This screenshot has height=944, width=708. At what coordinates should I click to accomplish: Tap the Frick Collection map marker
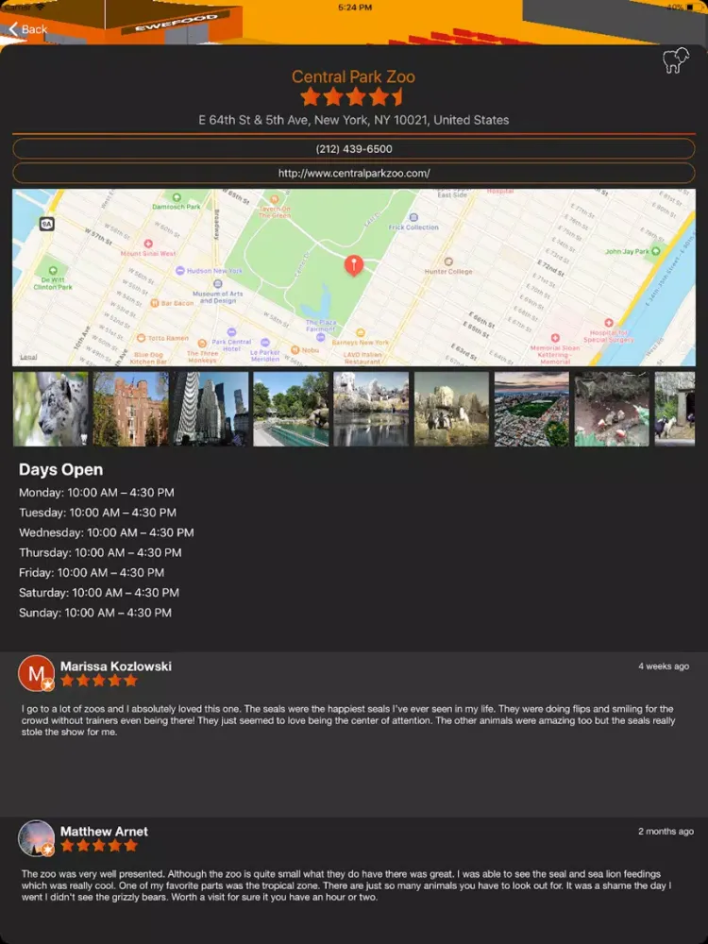[x=413, y=217]
